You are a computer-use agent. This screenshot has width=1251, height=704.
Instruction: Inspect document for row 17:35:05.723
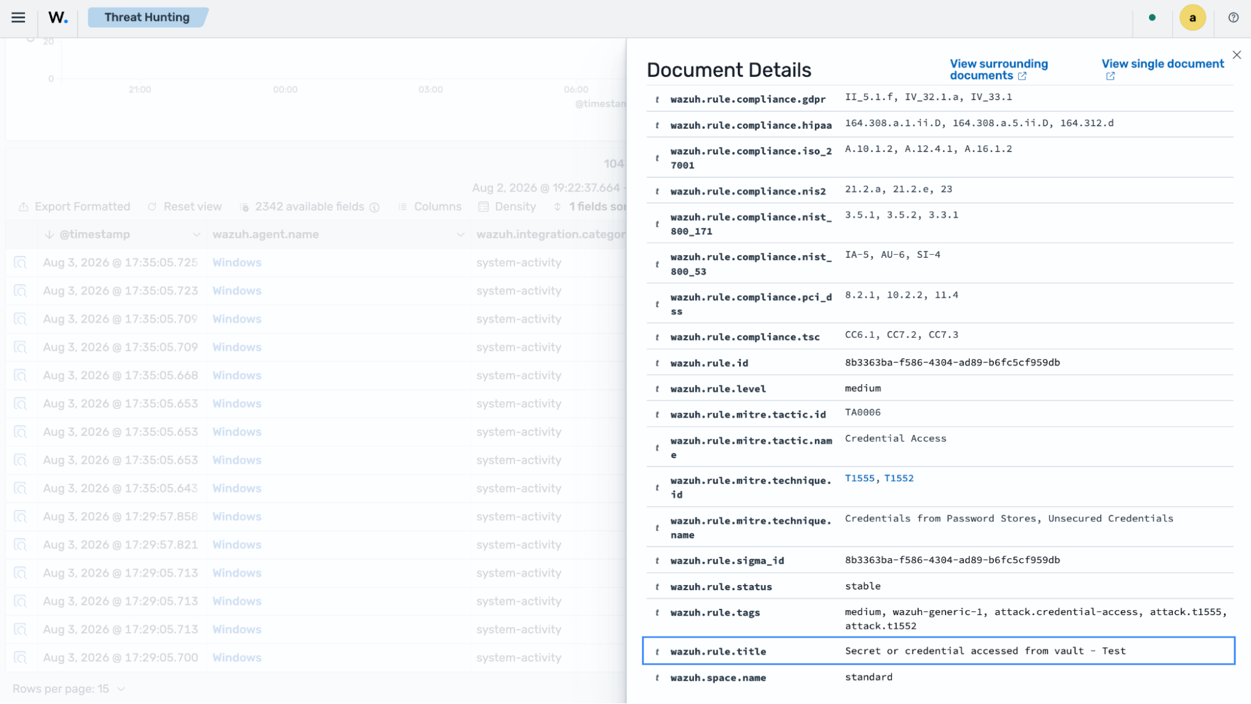[21, 291]
